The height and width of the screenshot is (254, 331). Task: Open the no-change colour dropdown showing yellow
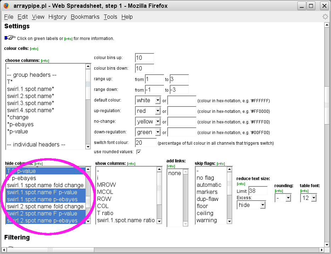point(148,121)
